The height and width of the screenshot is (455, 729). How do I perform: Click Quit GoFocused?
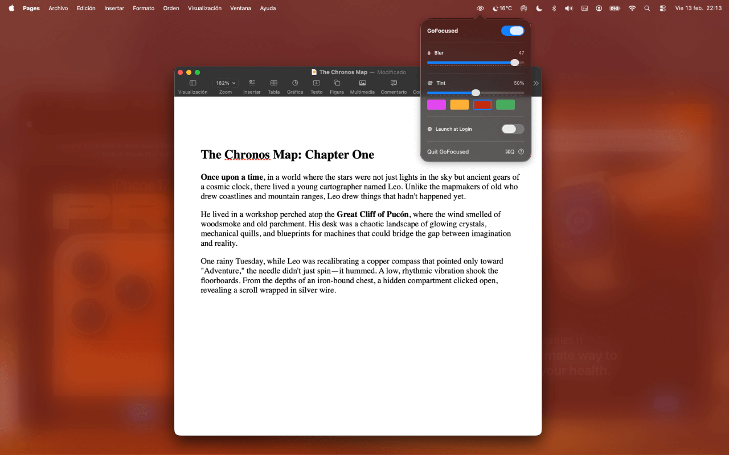[448, 152]
